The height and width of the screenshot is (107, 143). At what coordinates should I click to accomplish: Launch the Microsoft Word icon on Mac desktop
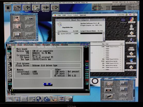(131, 61)
